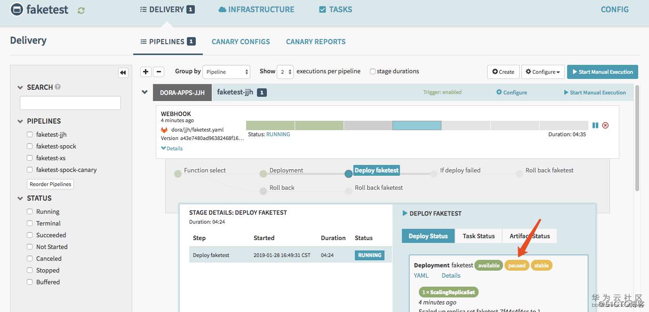Click the plus icon to expand all groups

pos(146,72)
